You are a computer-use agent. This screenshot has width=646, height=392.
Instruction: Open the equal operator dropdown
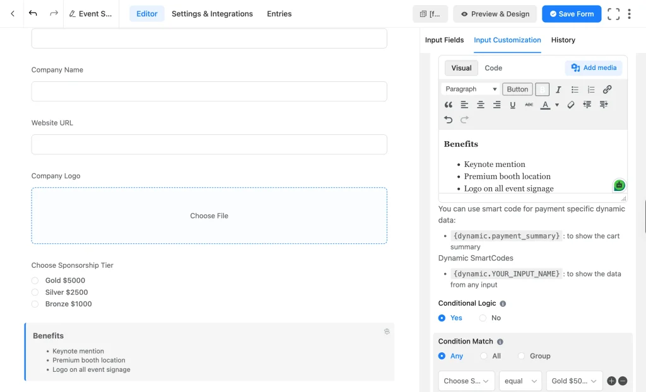point(520,381)
